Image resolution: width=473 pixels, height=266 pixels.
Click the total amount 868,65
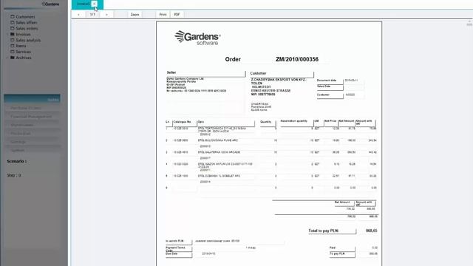tap(371, 231)
